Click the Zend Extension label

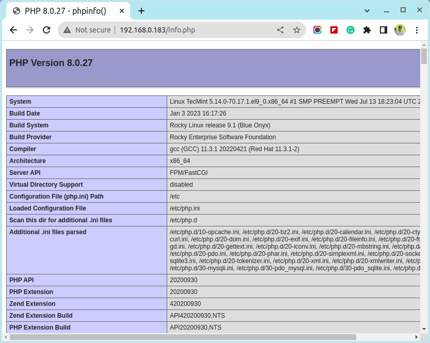[x=33, y=304]
